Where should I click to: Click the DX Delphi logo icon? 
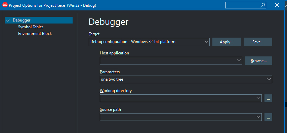tap(5, 5)
